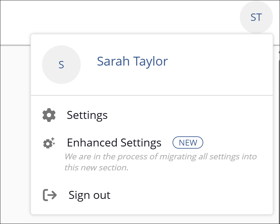Open Sarah Taylor's profile name link

tap(132, 61)
